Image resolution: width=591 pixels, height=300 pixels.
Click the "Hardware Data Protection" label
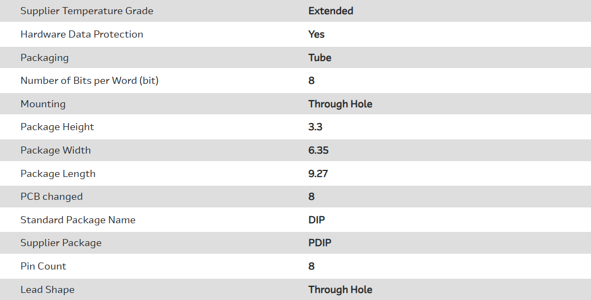click(x=82, y=34)
